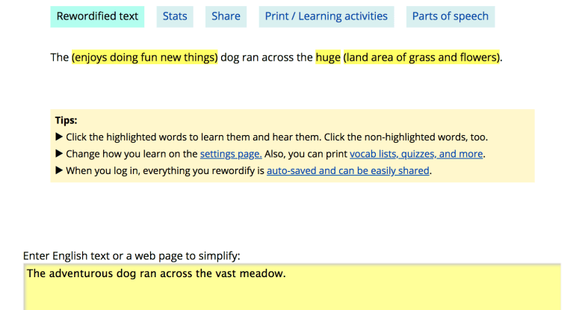Open 'auto-saved and can be easily shared' link
Image resolution: width=579 pixels, height=310 pixels.
coord(347,170)
